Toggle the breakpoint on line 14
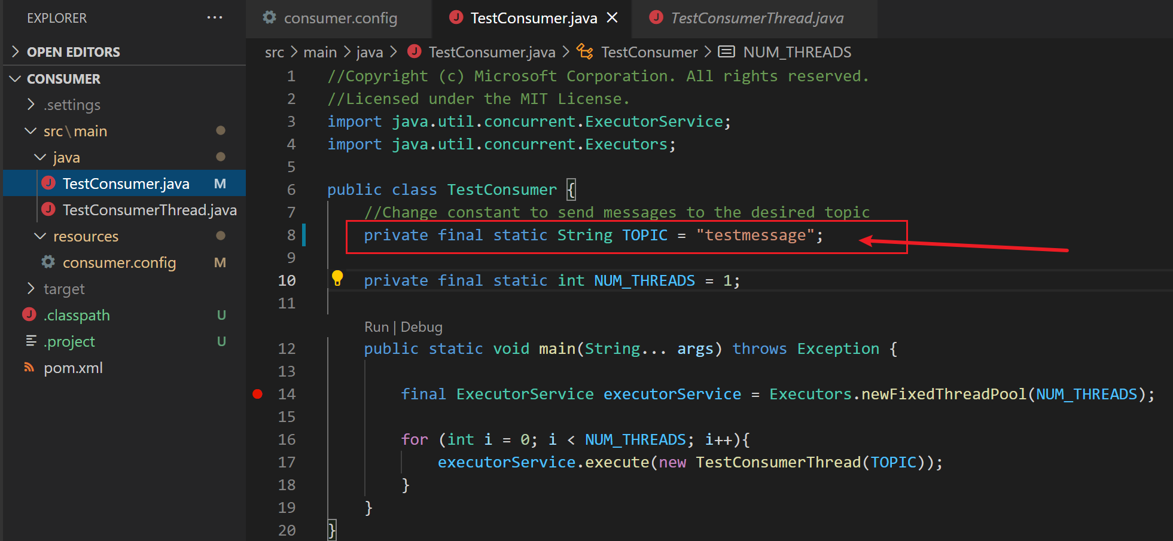The image size is (1173, 541). [258, 394]
